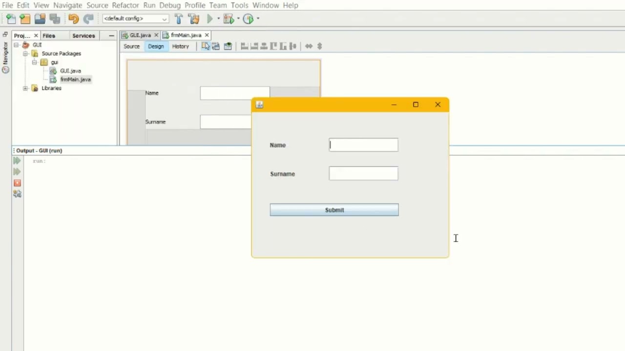Click the New File toolbar icon
This screenshot has height=351, width=625.
tap(11, 19)
